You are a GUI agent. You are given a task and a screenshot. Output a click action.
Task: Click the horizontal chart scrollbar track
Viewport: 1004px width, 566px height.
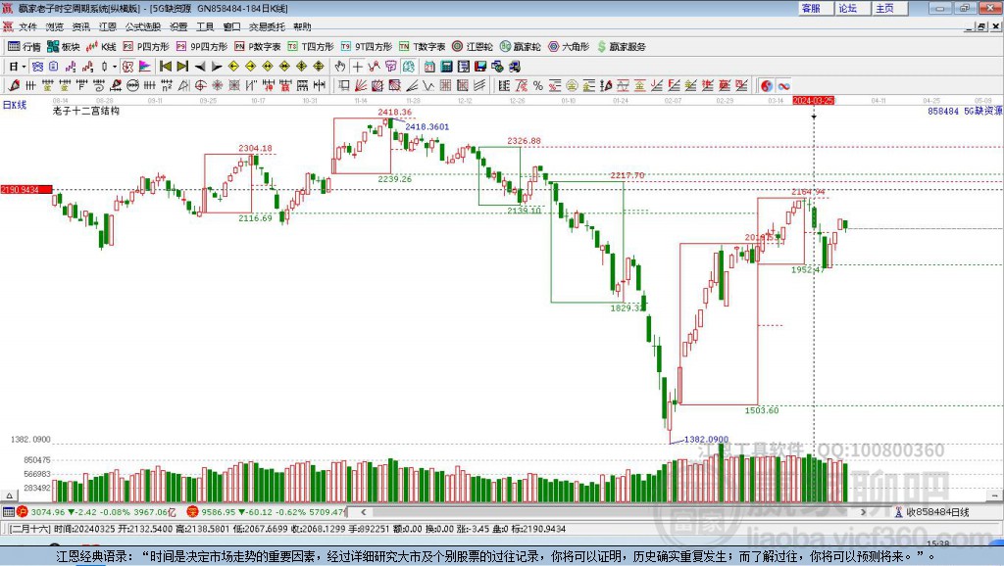point(614,512)
